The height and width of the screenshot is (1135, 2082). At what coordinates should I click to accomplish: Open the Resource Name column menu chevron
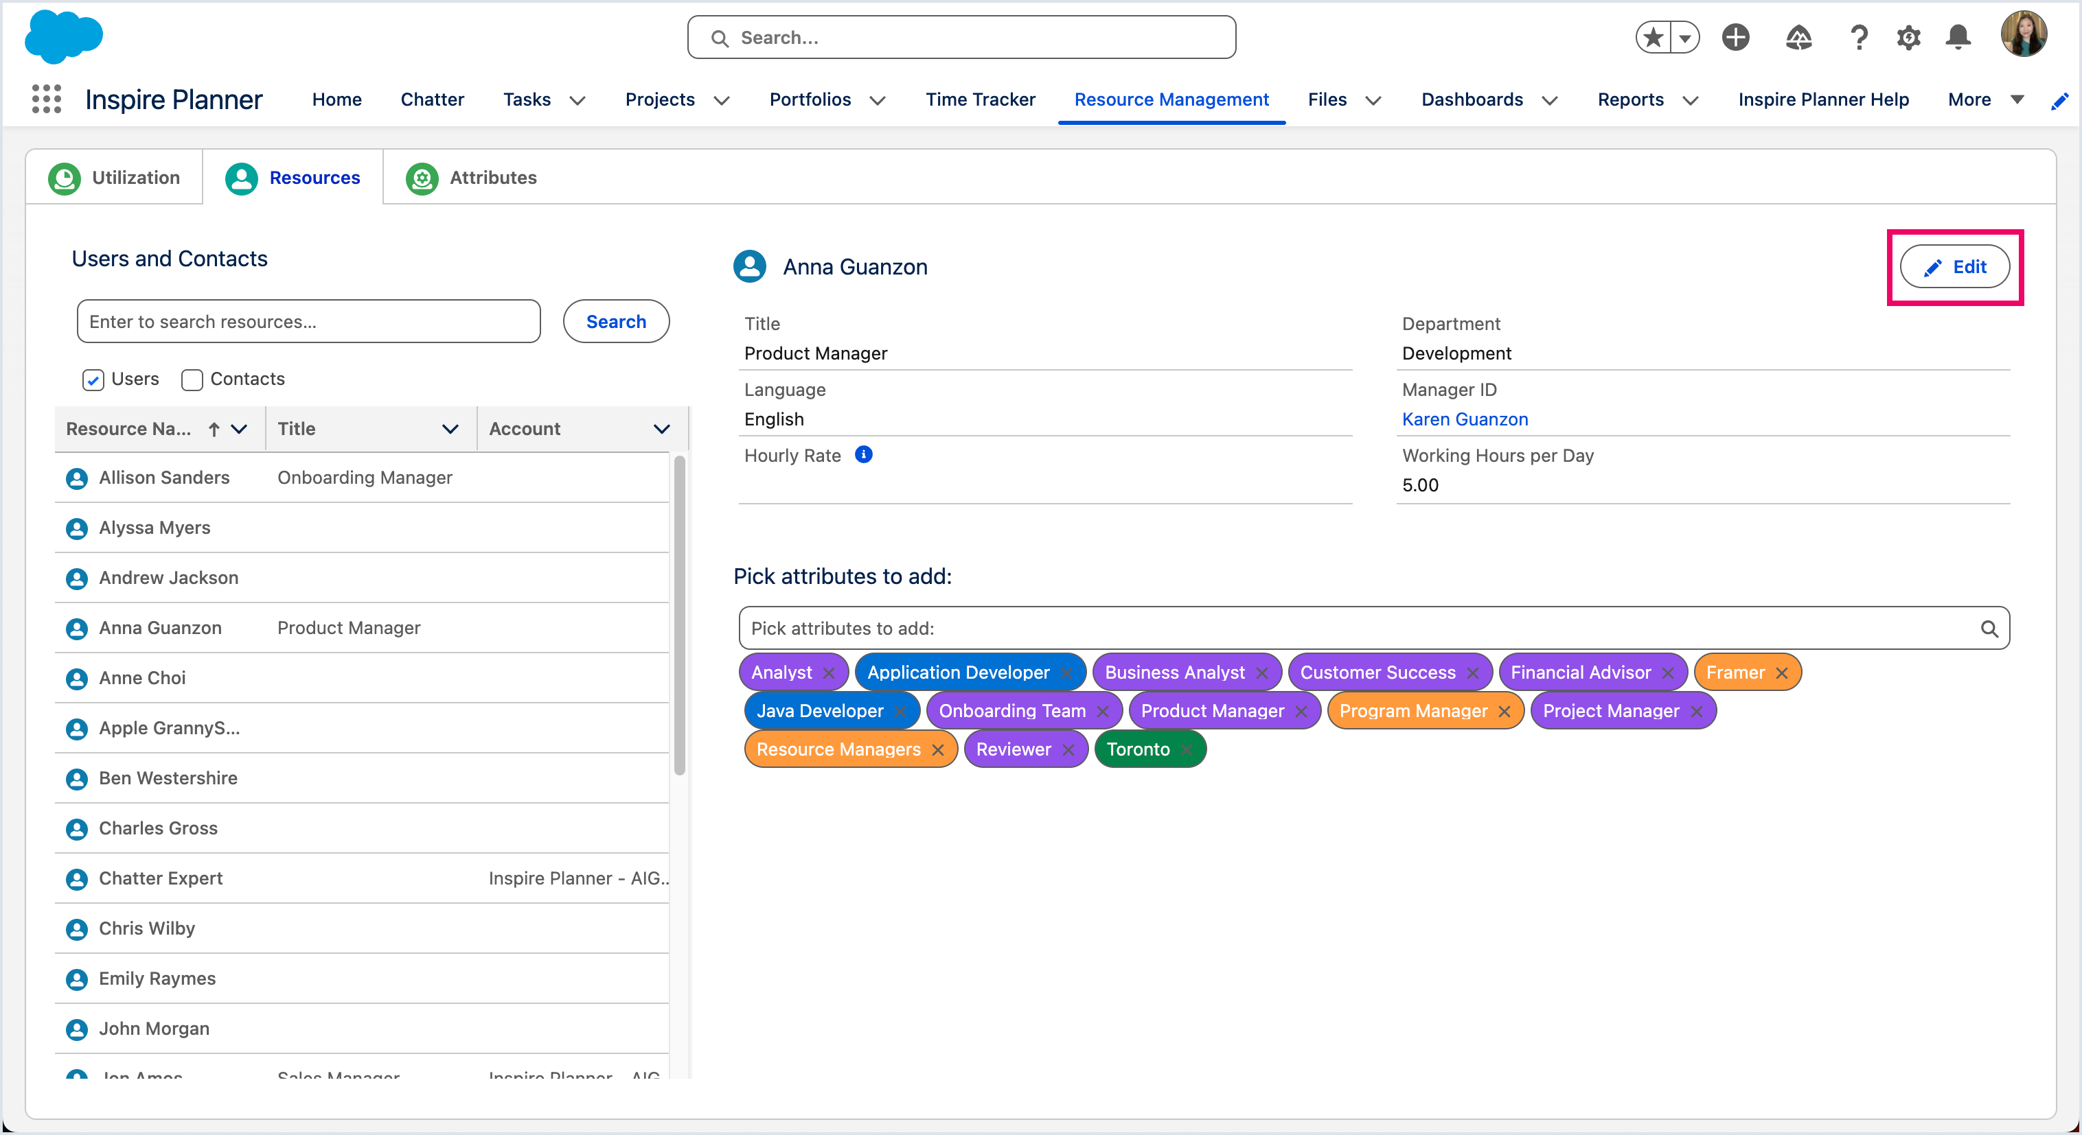238,429
